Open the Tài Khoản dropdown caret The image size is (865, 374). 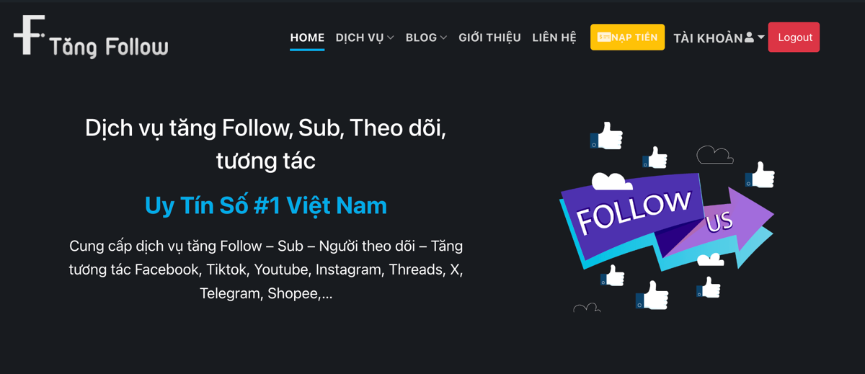coord(761,37)
